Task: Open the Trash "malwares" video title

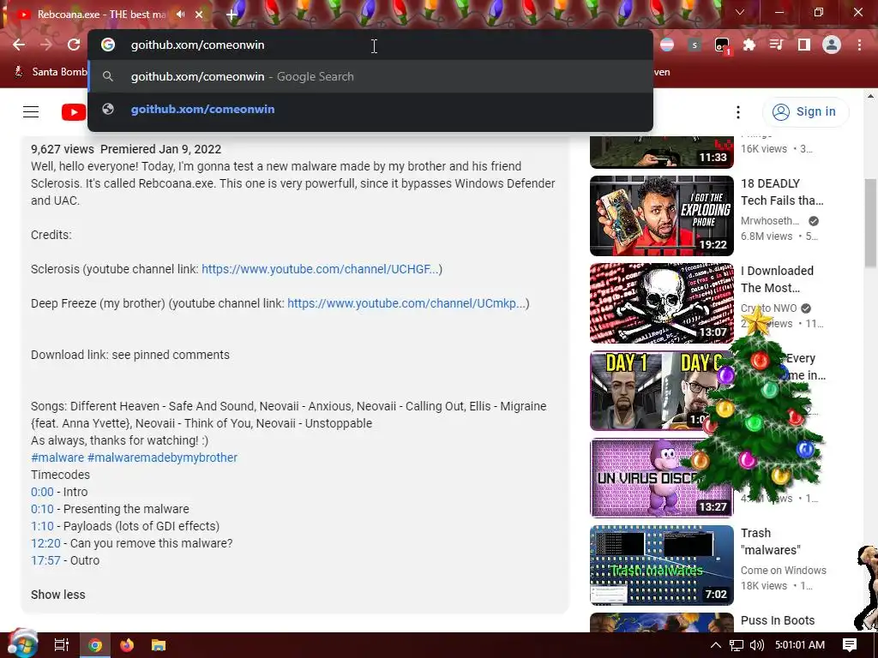Action: pos(771,541)
